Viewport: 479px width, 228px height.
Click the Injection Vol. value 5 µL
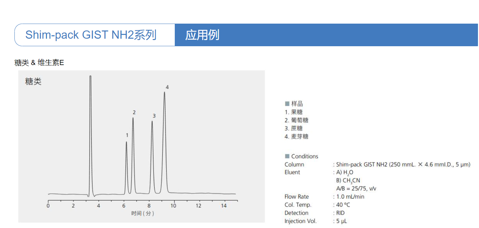[x=342, y=221]
